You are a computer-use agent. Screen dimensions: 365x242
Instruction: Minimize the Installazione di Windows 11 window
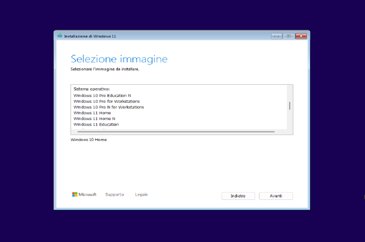pyautogui.click(x=277, y=36)
